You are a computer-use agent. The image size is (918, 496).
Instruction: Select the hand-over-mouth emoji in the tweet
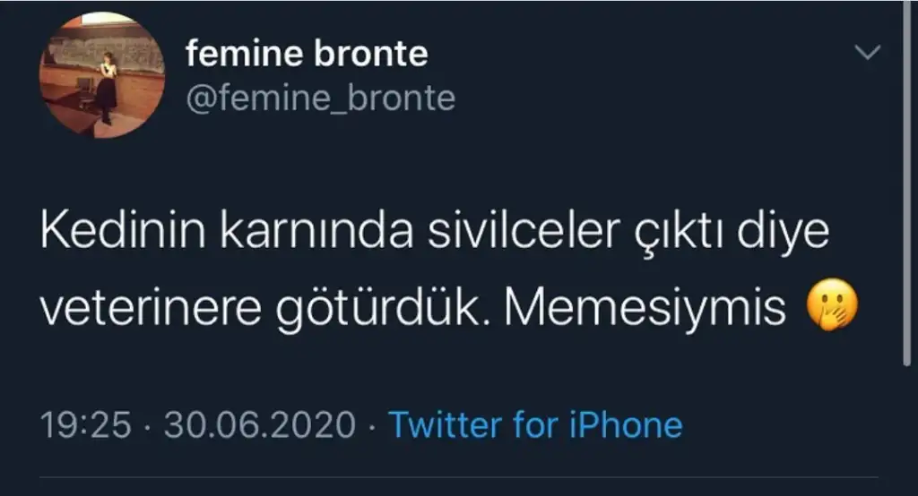832,307
